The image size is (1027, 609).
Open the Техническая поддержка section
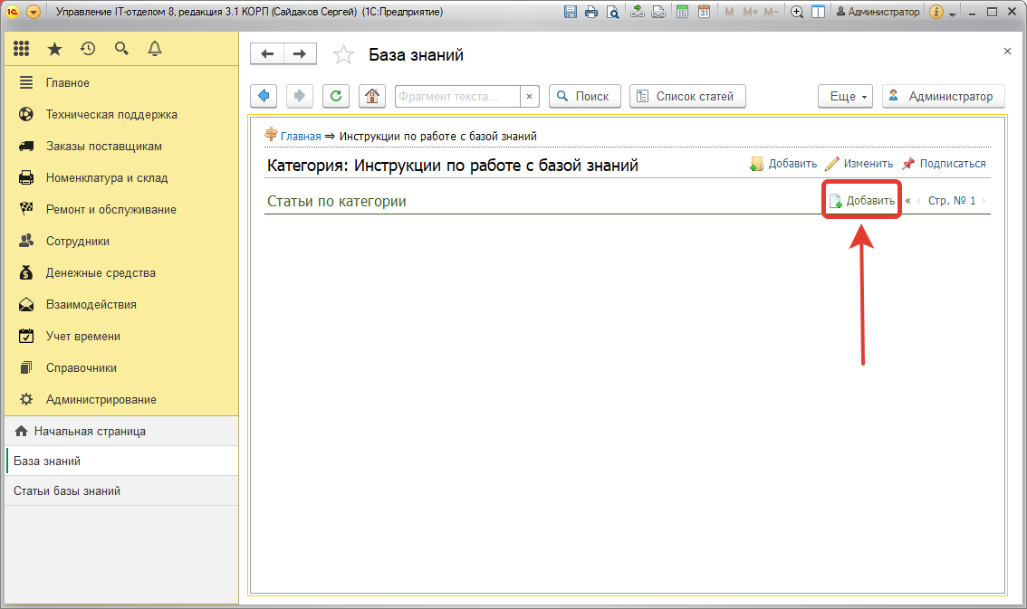point(121,115)
